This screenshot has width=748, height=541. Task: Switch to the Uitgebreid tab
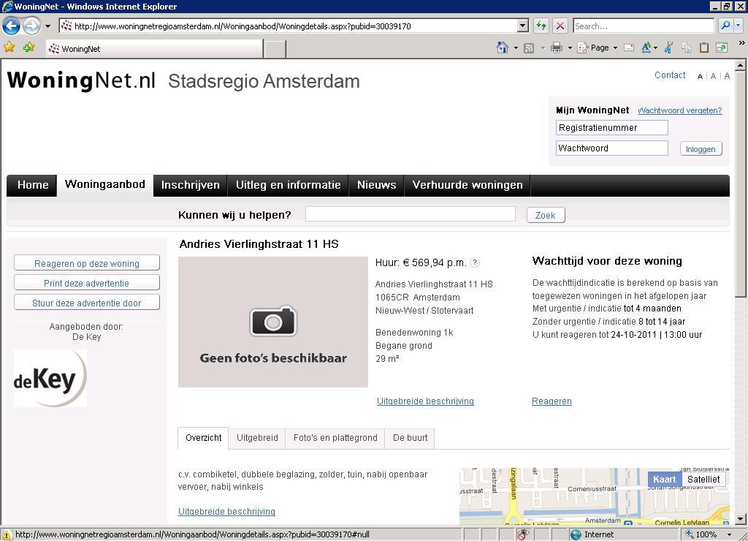[x=257, y=438]
